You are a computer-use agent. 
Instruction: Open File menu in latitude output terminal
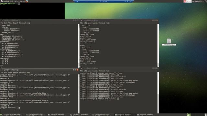2,23
